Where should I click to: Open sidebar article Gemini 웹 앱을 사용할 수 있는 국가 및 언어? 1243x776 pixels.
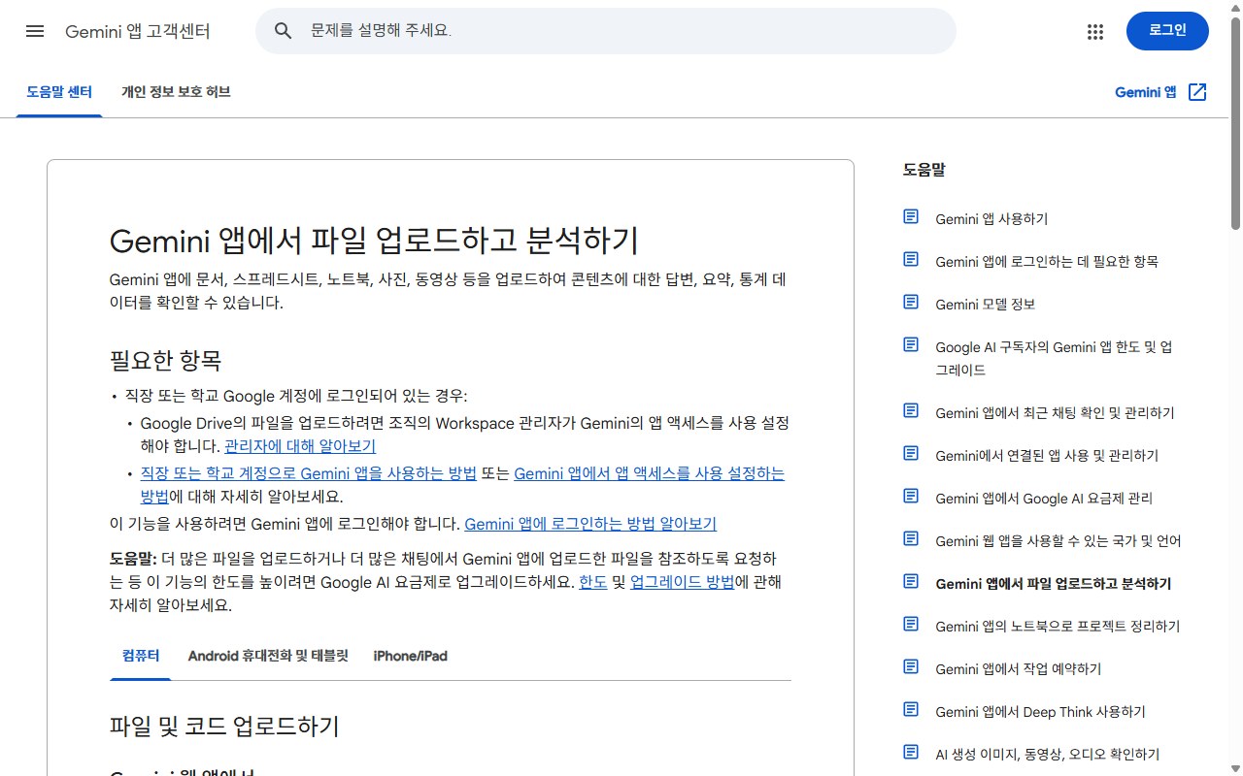(1058, 540)
